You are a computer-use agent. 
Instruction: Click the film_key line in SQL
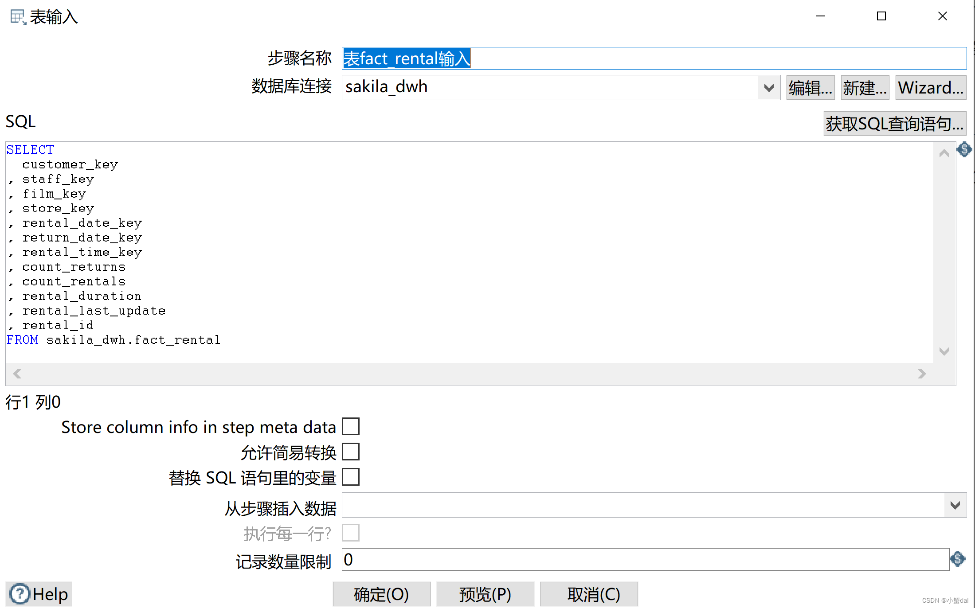pos(47,194)
